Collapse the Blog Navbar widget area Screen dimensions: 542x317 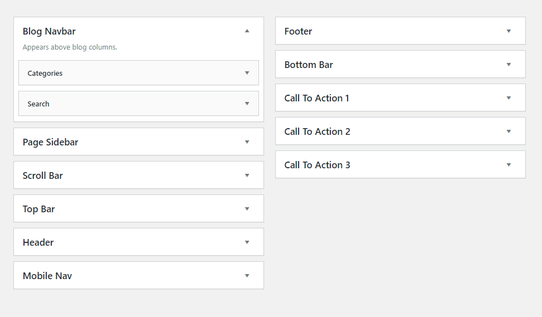pos(247,31)
